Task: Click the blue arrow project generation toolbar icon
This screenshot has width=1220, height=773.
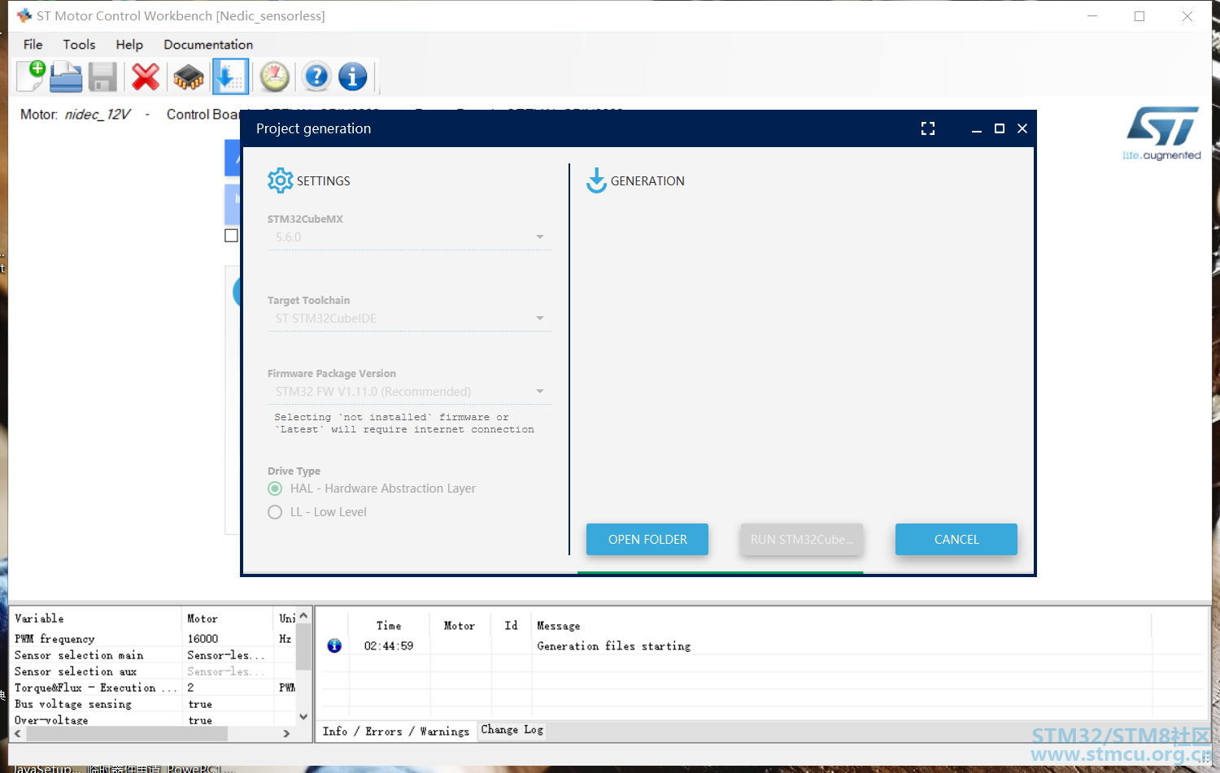Action: [x=230, y=77]
